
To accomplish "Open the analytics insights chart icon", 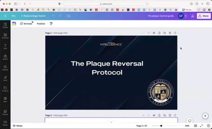I will coord(192,16).
